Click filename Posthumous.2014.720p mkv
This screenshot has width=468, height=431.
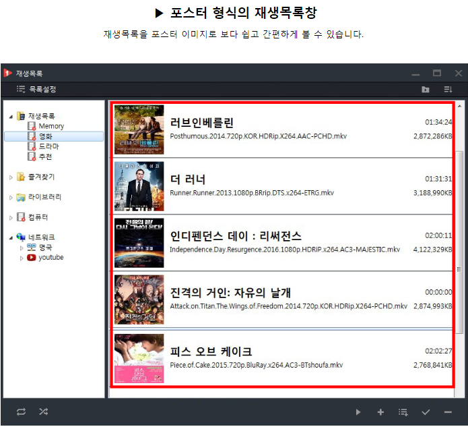tap(259, 136)
